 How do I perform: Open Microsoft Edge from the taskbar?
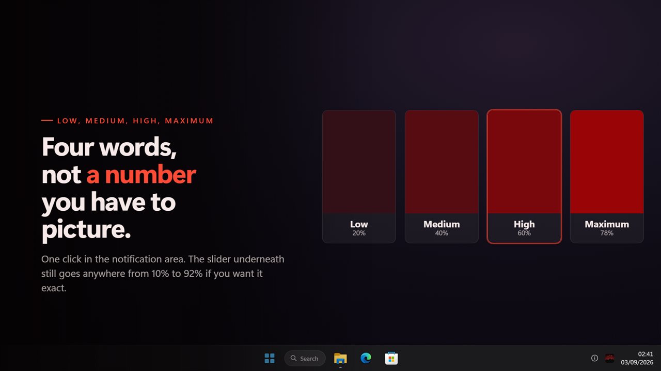point(366,358)
